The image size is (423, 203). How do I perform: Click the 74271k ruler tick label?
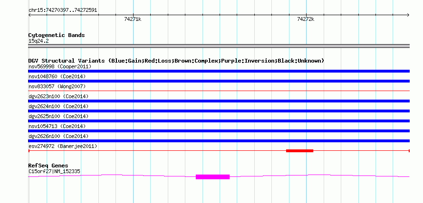133,19
